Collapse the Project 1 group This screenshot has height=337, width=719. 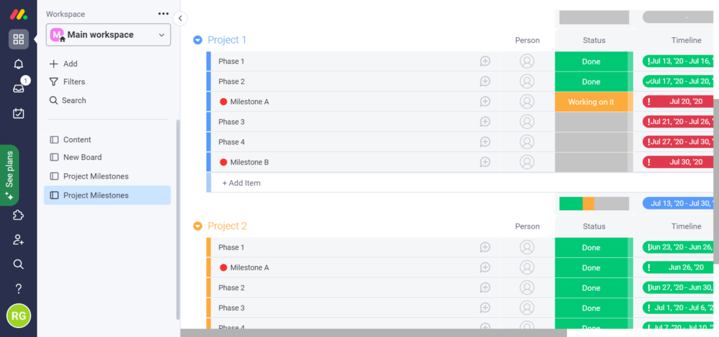point(197,40)
